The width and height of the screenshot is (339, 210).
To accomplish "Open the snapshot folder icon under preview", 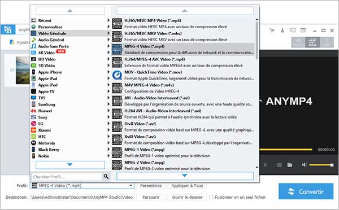I will point(290,165).
